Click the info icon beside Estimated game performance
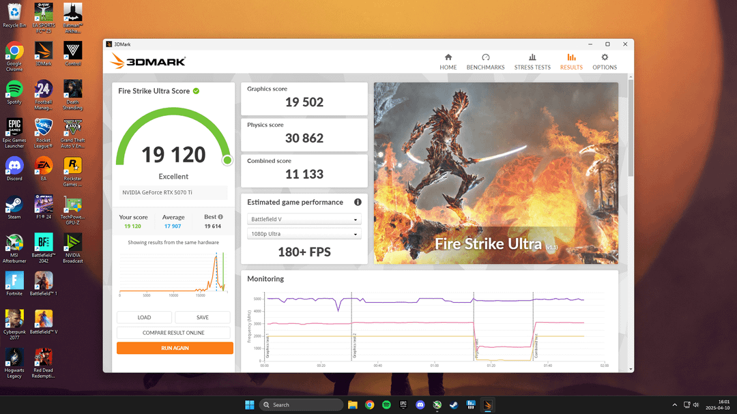 (x=358, y=202)
